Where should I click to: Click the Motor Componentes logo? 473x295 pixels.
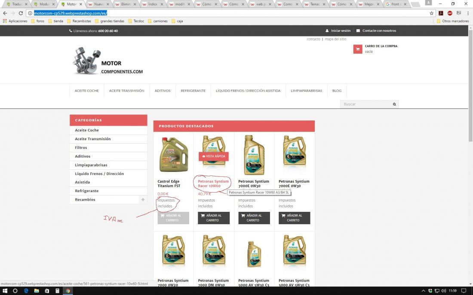[x=107, y=61]
